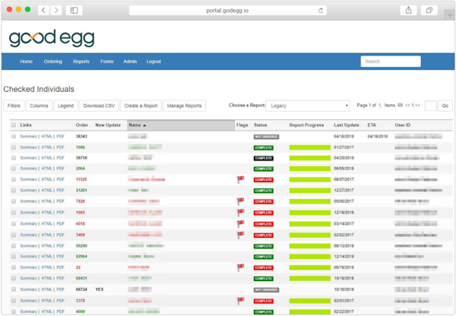Click the progress bar for order 1086
The width and height of the screenshot is (456, 316).
coord(309,147)
